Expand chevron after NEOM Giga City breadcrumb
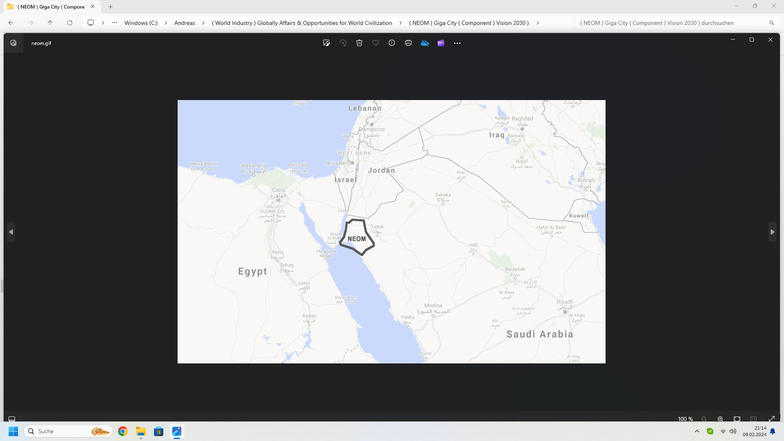Screen dimensions: 784x441 tap(538, 23)
